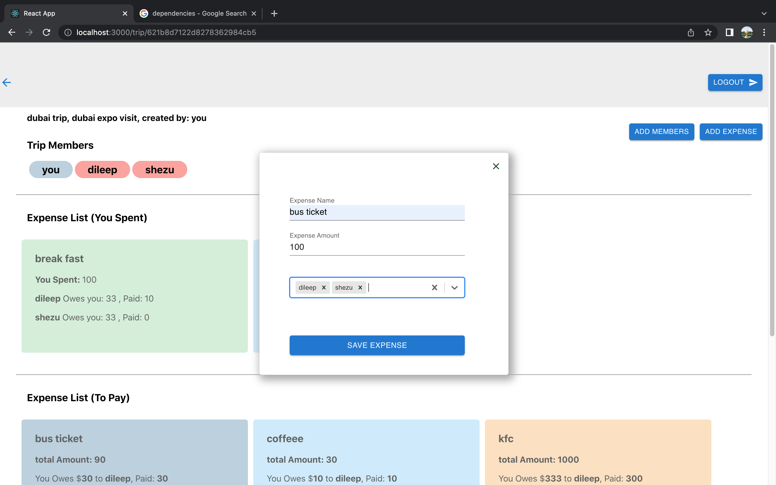Click 'total Amount: 1000' text
776x485 pixels.
[x=539, y=460]
